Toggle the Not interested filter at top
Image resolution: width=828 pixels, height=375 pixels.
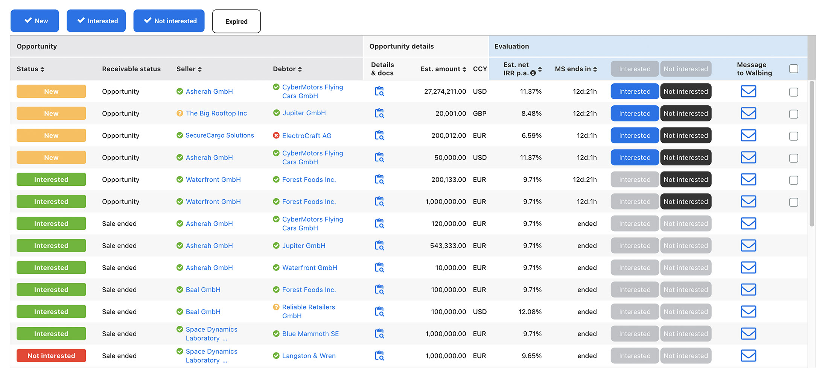(x=169, y=21)
